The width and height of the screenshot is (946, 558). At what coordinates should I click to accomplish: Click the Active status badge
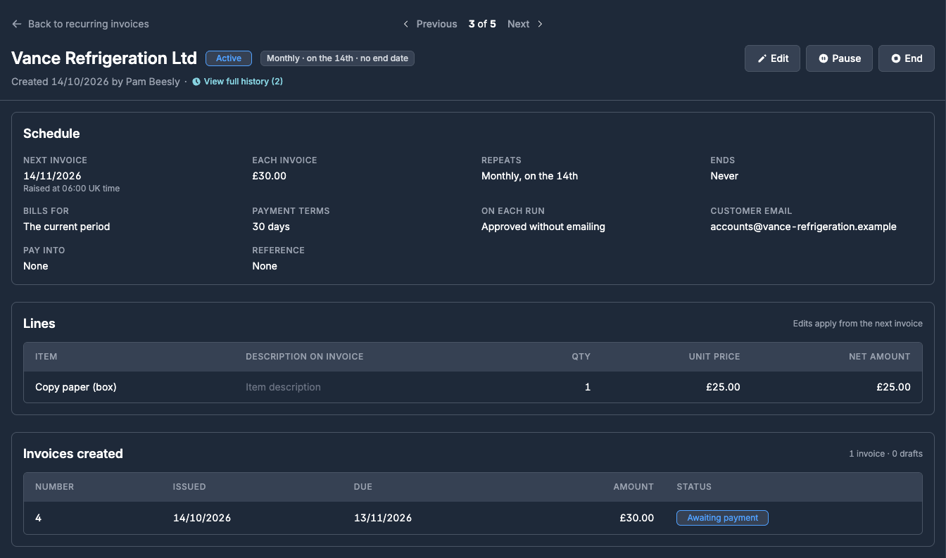coord(229,58)
